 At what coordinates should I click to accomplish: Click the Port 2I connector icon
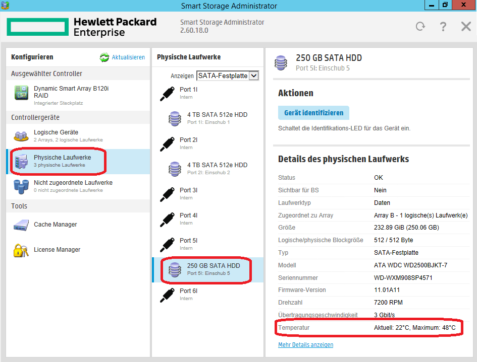click(x=167, y=144)
